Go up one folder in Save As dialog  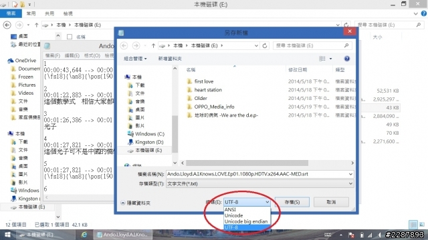(153, 46)
